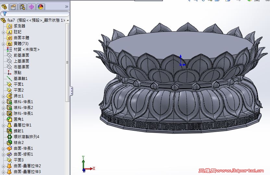
Task: Click the 實體(73) folder icon
Action: click(9, 44)
